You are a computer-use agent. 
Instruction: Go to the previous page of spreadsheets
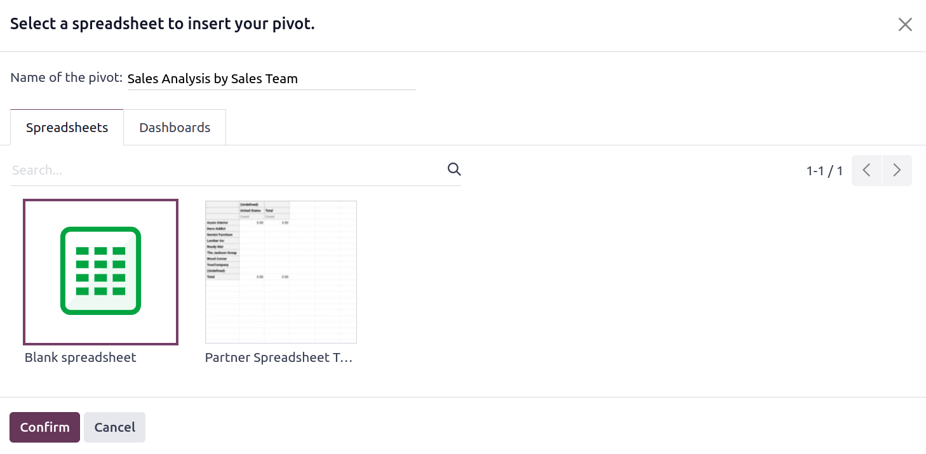pyautogui.click(x=866, y=170)
